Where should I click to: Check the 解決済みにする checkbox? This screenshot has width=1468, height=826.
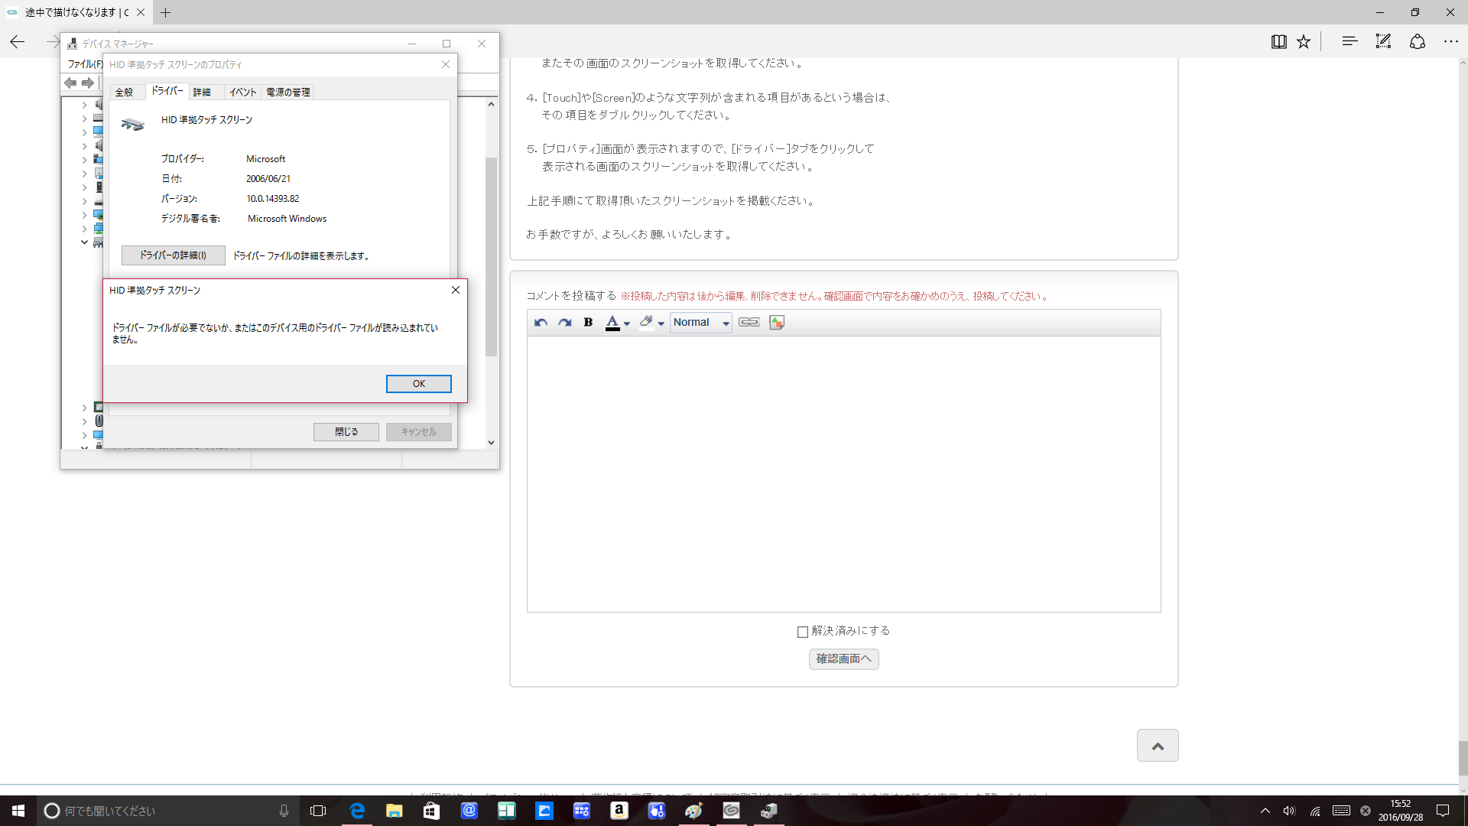tap(803, 632)
